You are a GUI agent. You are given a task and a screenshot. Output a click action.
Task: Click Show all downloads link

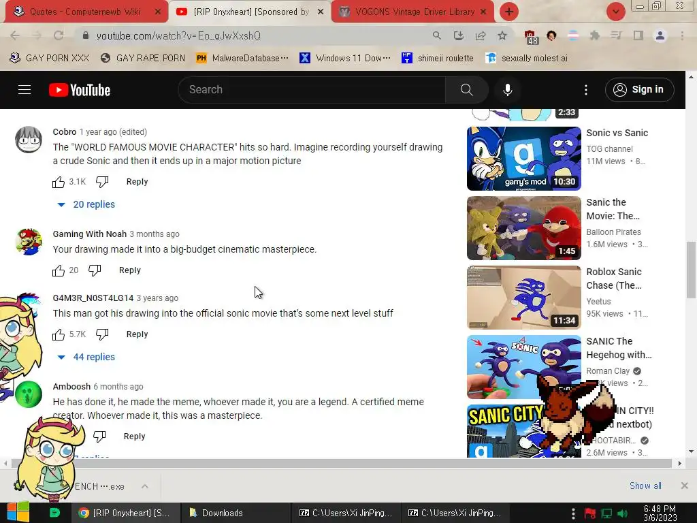(x=645, y=486)
